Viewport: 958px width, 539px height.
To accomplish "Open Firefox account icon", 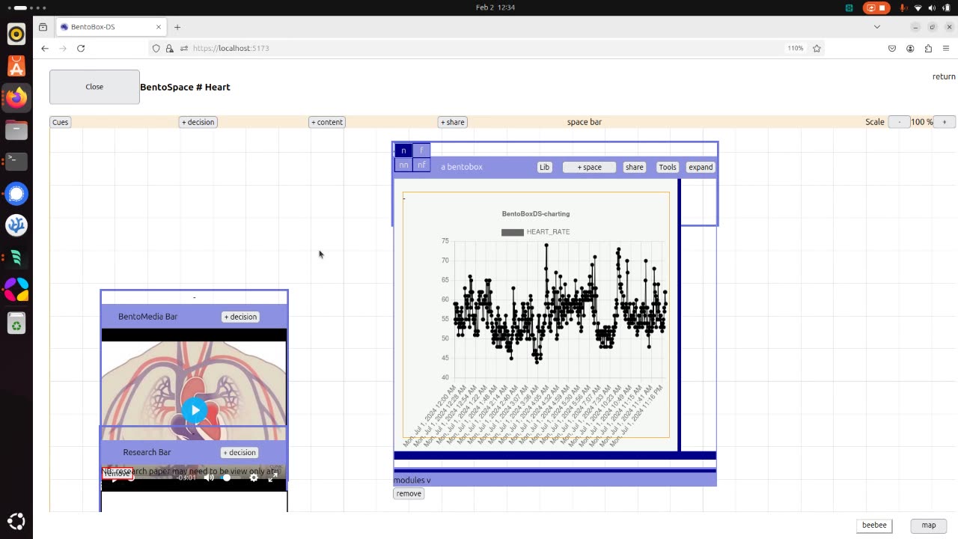I will 910,48.
